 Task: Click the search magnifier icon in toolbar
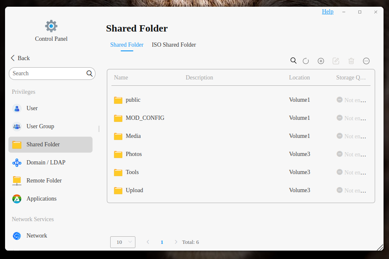(293, 61)
